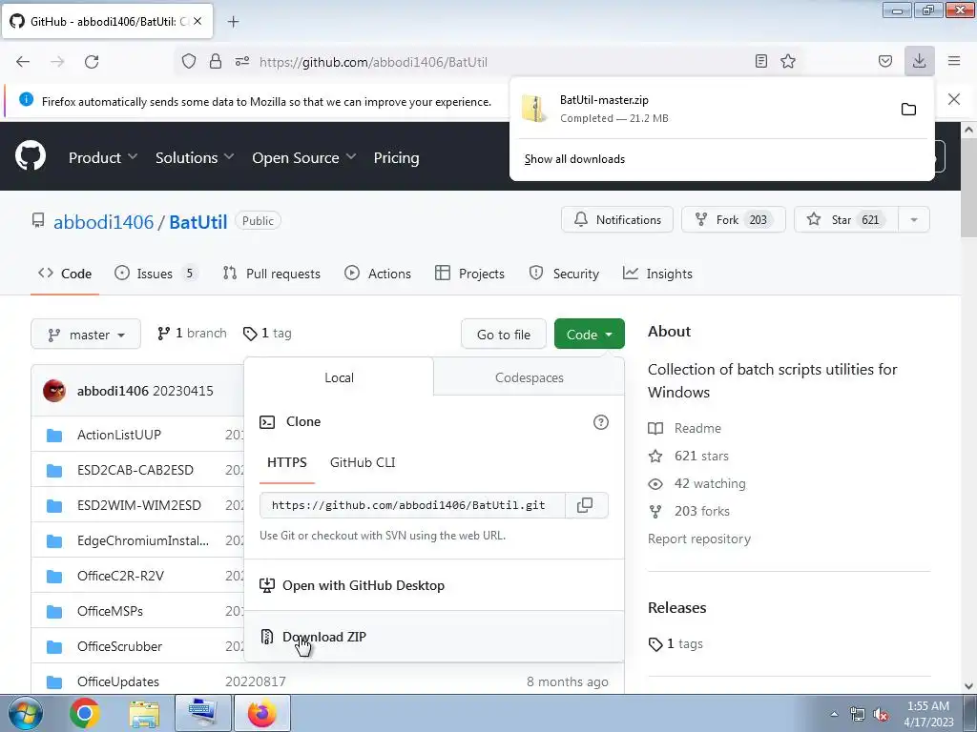977x732 pixels.
Task: Open the site permissions icon in address bar
Action: pos(242,61)
